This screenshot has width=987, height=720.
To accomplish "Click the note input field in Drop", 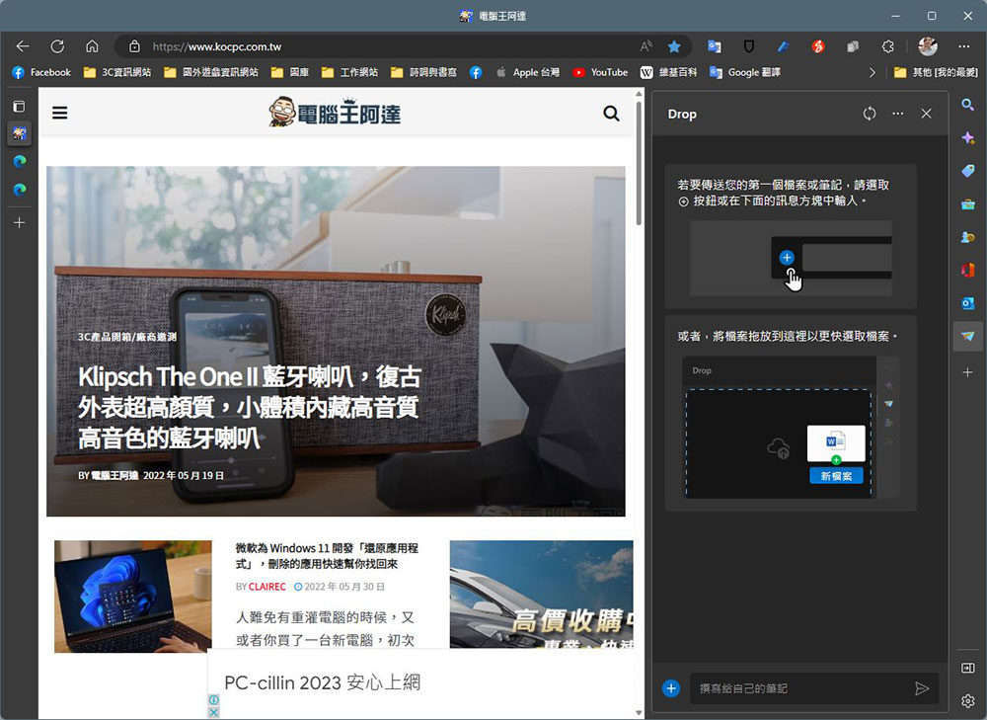I will 799,688.
